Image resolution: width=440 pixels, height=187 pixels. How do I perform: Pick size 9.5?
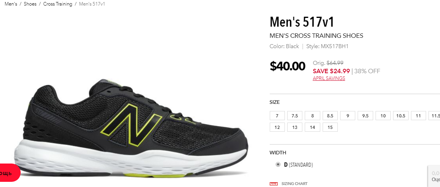click(x=365, y=116)
